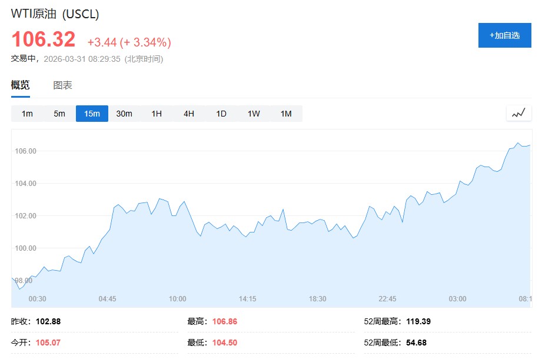The image size is (542, 359).
Task: Switch to the 图表 chart tab
Action: (62, 85)
